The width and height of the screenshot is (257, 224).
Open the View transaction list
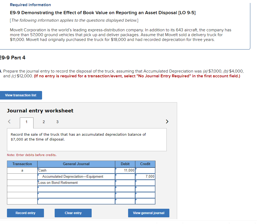[x=21, y=95]
